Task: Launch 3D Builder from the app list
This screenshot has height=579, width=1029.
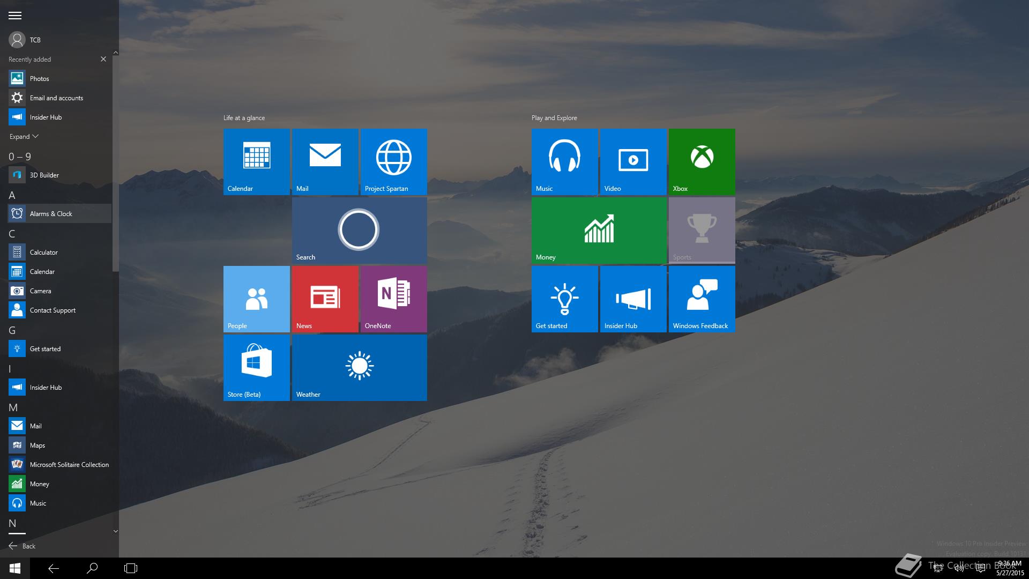Action: [59, 175]
